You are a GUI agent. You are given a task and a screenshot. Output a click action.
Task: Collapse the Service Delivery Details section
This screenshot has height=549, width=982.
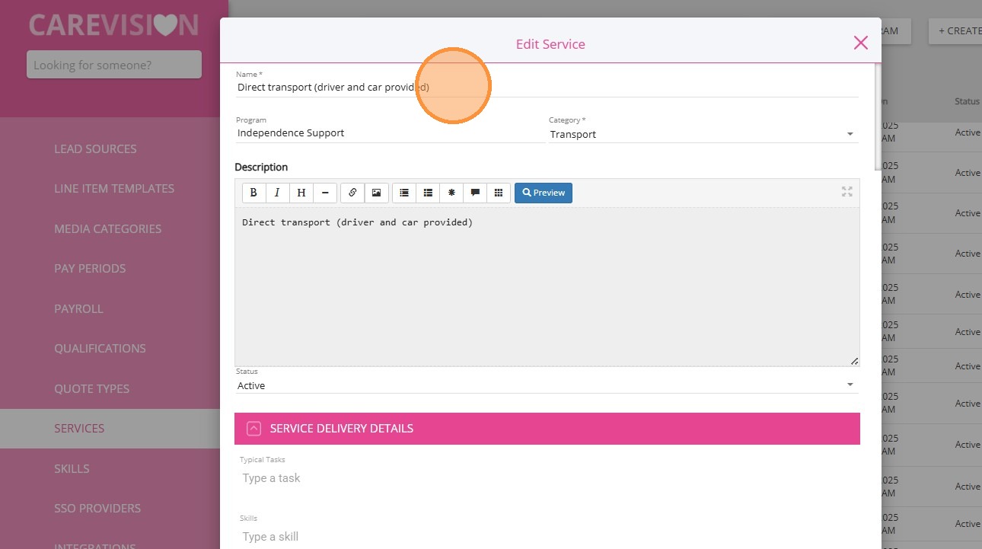pos(254,429)
